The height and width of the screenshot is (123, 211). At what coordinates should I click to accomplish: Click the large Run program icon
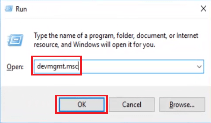tap(15, 40)
